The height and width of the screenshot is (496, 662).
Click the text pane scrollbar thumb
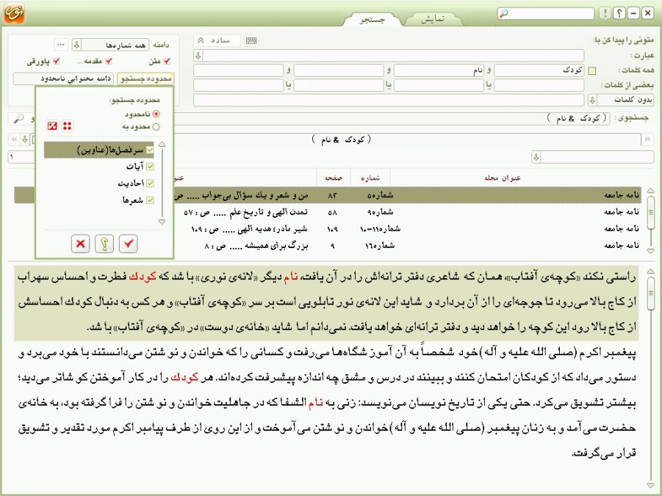650,293
